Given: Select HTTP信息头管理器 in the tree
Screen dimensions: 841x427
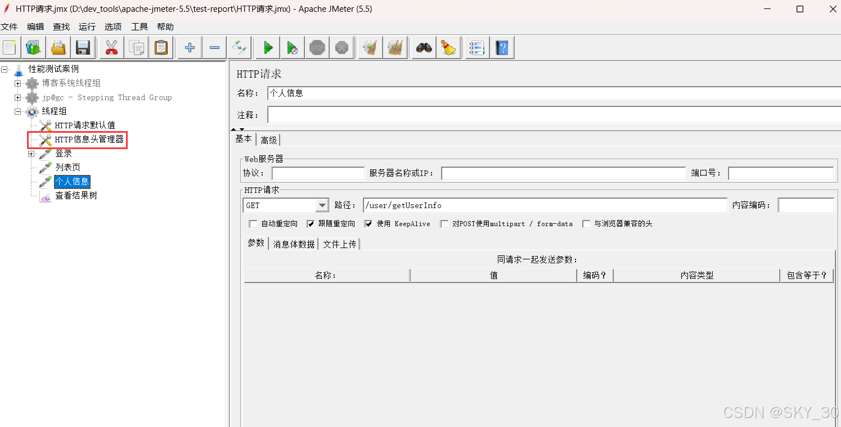Looking at the screenshot, I should pyautogui.click(x=89, y=140).
